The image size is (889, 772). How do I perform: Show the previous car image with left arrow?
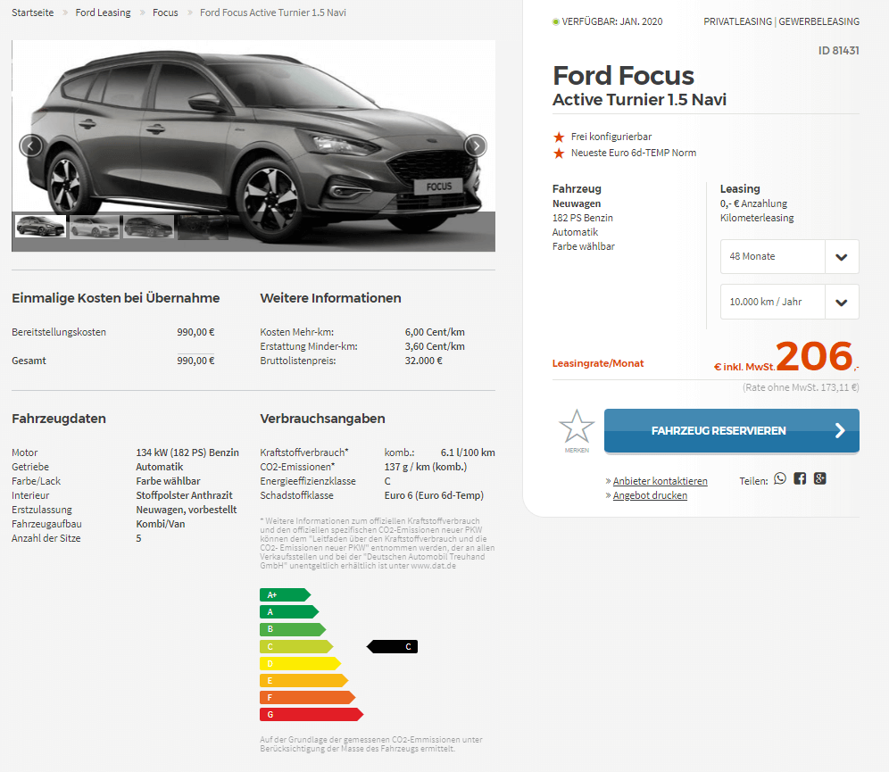point(30,146)
